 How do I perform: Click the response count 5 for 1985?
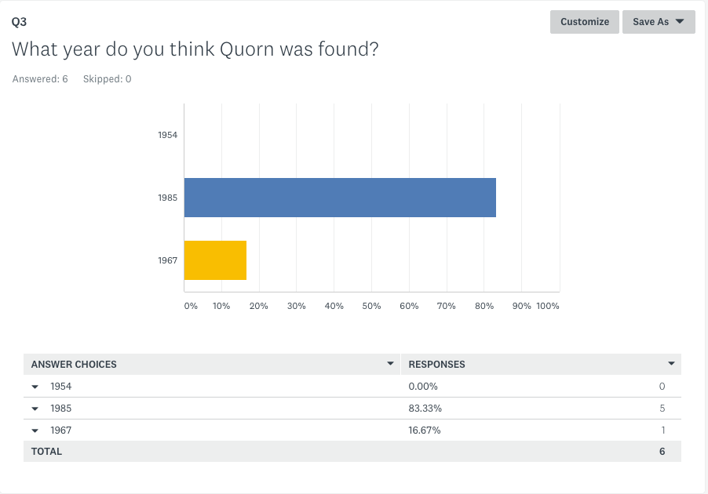662,408
